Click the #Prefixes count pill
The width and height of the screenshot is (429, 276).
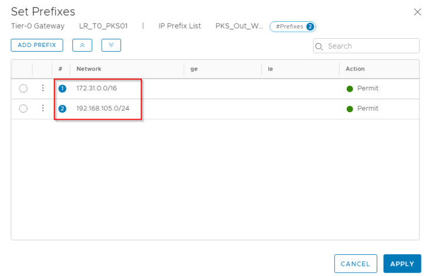coord(293,26)
